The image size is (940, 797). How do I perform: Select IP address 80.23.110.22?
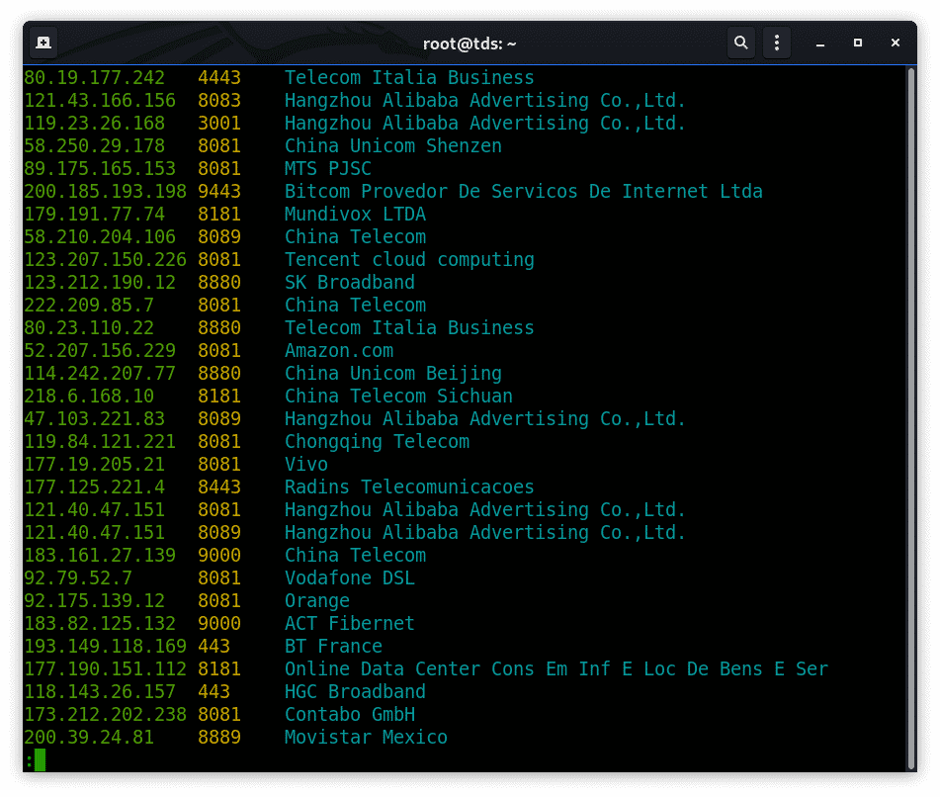(89, 328)
